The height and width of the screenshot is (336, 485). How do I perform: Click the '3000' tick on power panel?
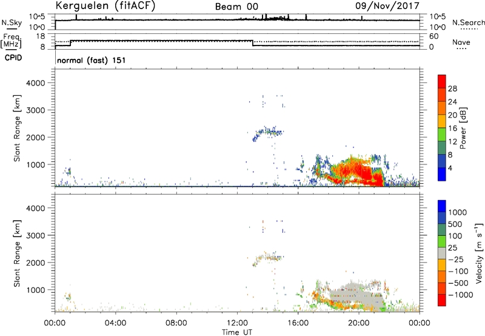point(35,110)
